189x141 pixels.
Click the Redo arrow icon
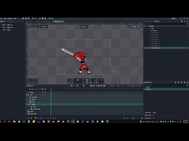(x=35, y=18)
